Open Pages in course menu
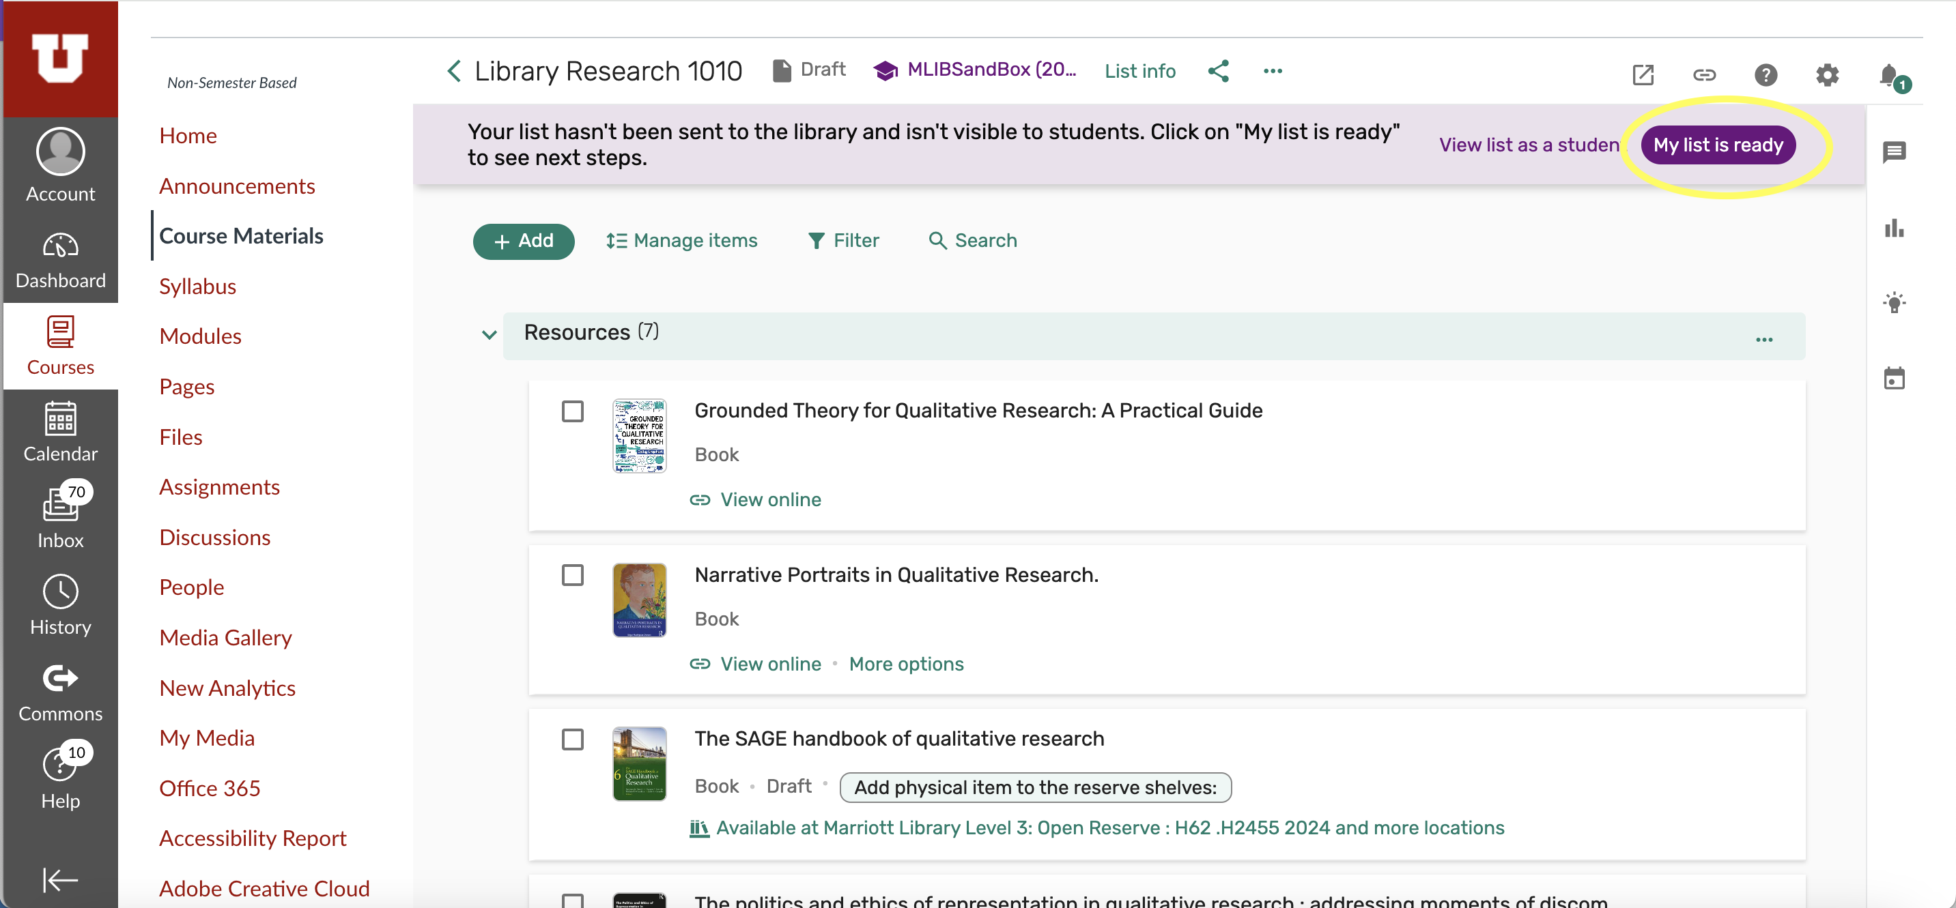The width and height of the screenshot is (1956, 908). (187, 387)
